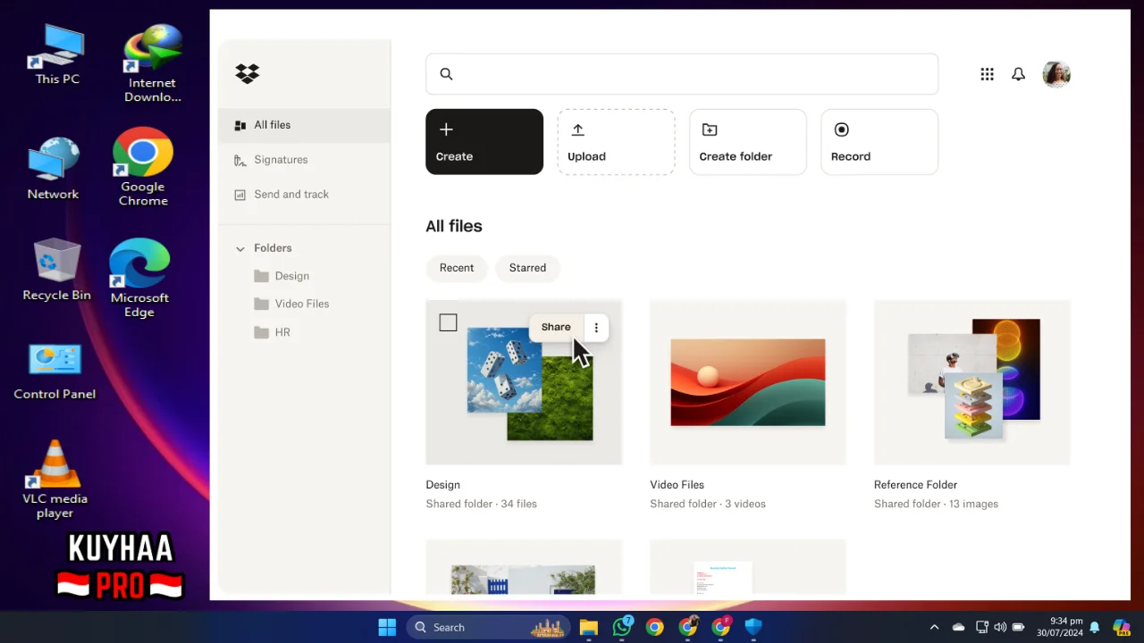The height and width of the screenshot is (643, 1144).
Task: Click the magnifier icon in search bar
Action: pos(446,74)
